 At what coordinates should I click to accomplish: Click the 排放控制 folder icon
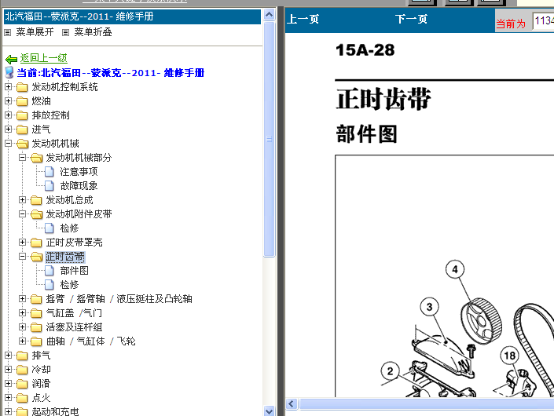pyautogui.click(x=22, y=115)
